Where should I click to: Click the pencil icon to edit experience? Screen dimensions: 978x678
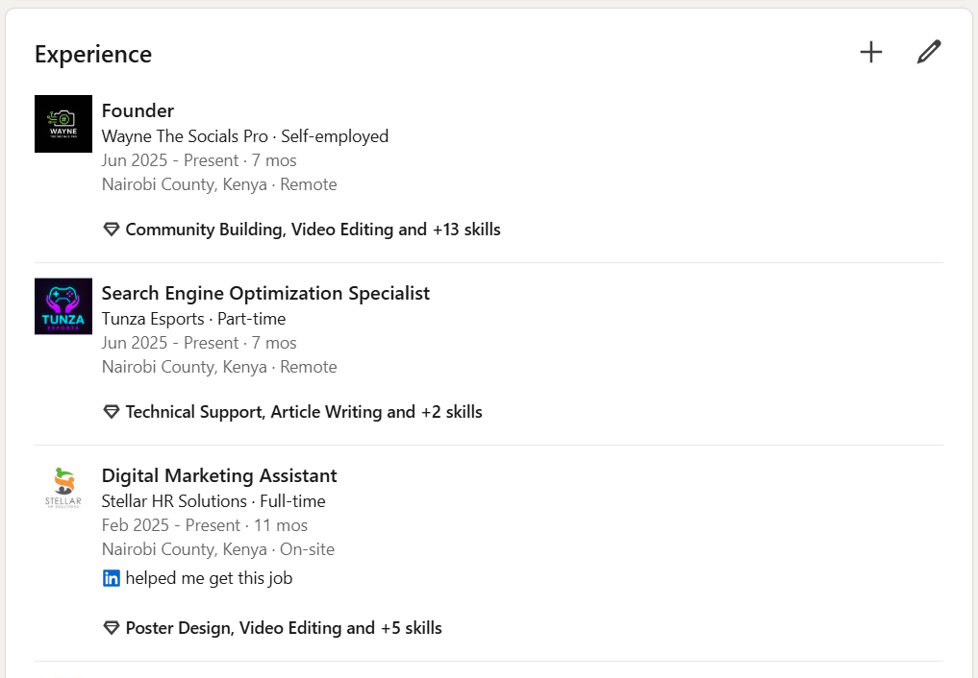[929, 52]
